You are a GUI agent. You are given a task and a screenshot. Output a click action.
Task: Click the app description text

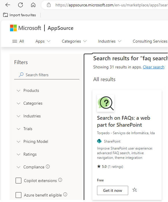click(x=125, y=153)
